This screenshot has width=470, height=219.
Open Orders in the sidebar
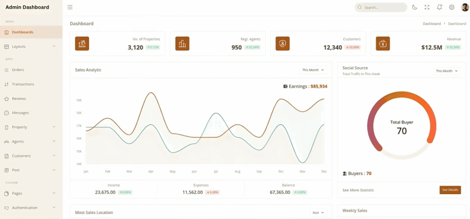tap(18, 70)
